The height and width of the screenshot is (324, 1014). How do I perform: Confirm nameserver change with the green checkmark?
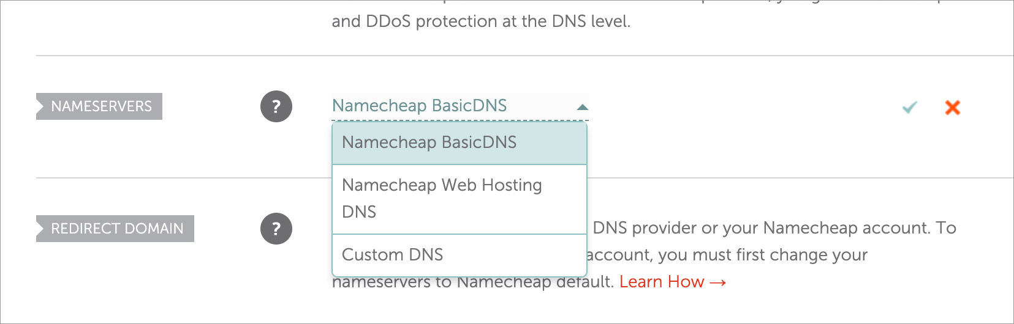click(910, 108)
